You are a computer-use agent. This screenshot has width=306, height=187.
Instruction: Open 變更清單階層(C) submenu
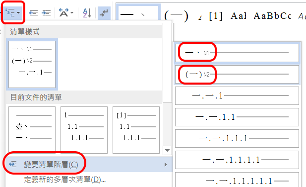(x=89, y=164)
